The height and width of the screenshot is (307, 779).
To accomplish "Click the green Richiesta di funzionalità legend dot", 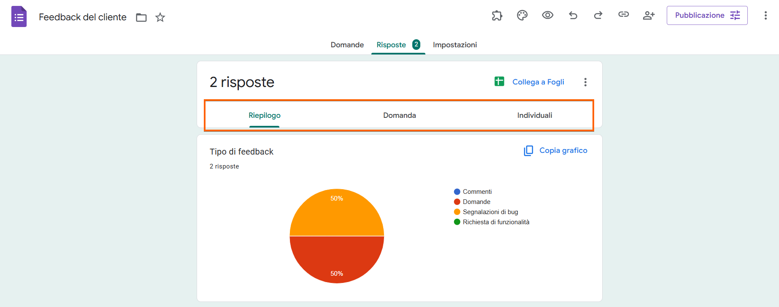I will tap(457, 222).
